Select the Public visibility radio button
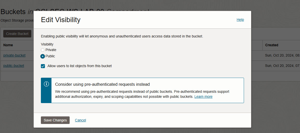Image resolution: width=300 pixels, height=133 pixels. tap(43, 56)
